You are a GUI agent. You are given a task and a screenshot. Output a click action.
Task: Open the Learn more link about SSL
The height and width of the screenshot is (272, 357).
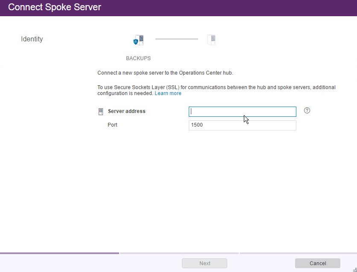[168, 93]
